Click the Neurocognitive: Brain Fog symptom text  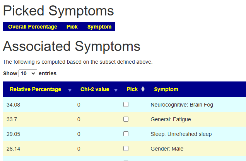[182, 105]
